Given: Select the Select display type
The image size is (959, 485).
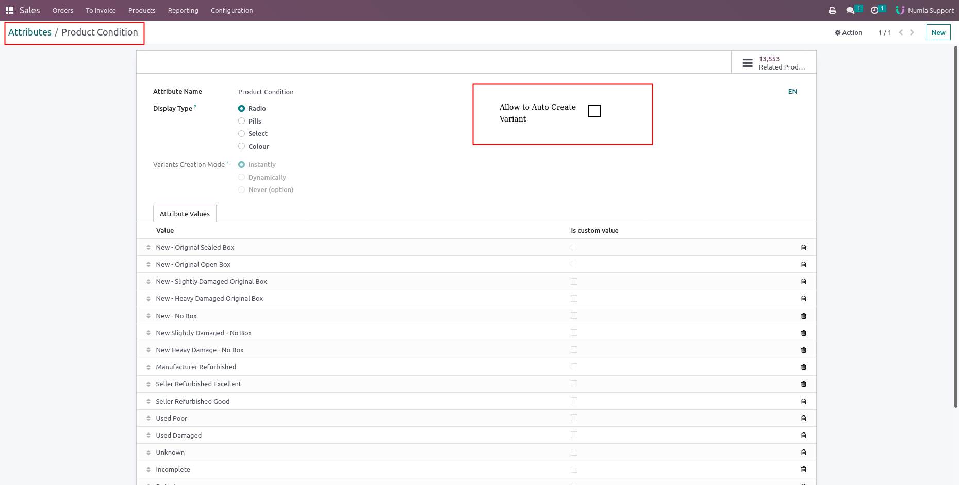Looking at the screenshot, I should 241,134.
